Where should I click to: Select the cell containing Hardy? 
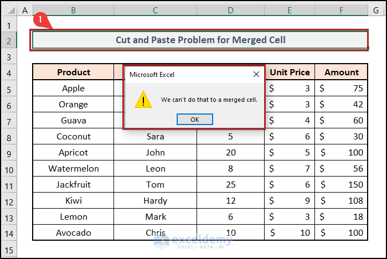pos(155,201)
